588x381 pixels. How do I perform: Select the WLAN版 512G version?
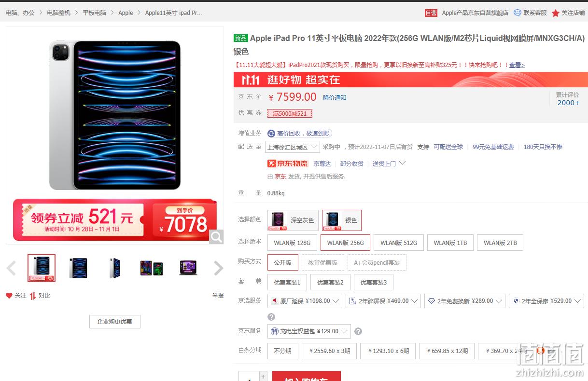(398, 243)
